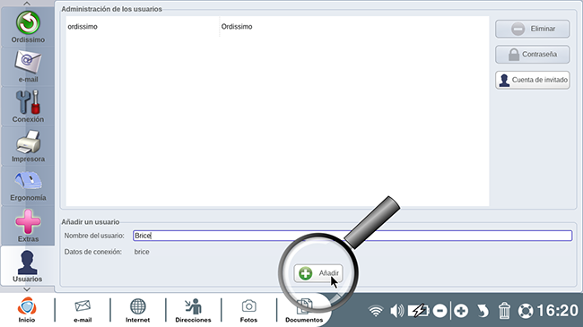Open e-mail from the bottom bar
The image size is (583, 327).
point(83,310)
